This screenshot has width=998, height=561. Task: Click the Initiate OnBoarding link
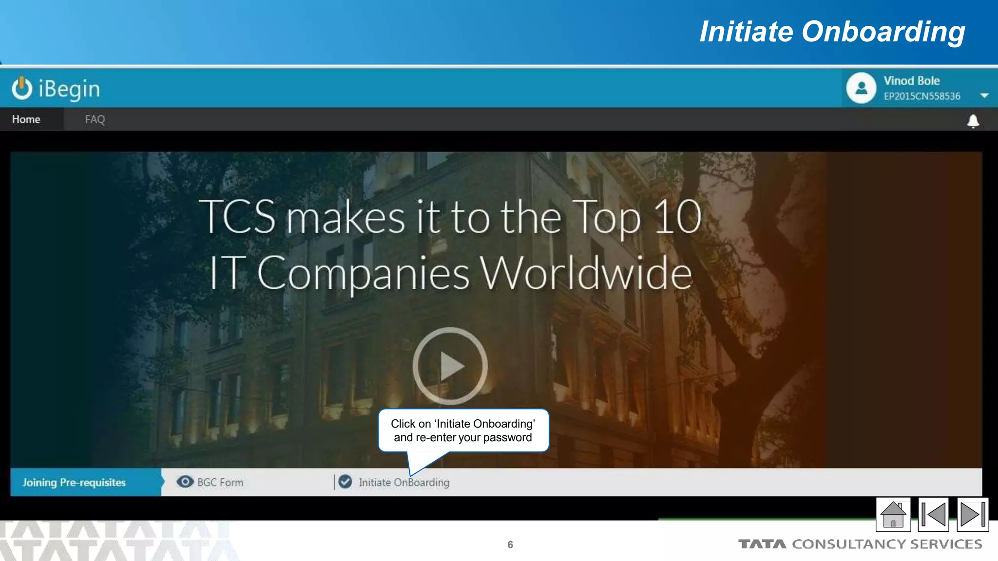tap(404, 482)
